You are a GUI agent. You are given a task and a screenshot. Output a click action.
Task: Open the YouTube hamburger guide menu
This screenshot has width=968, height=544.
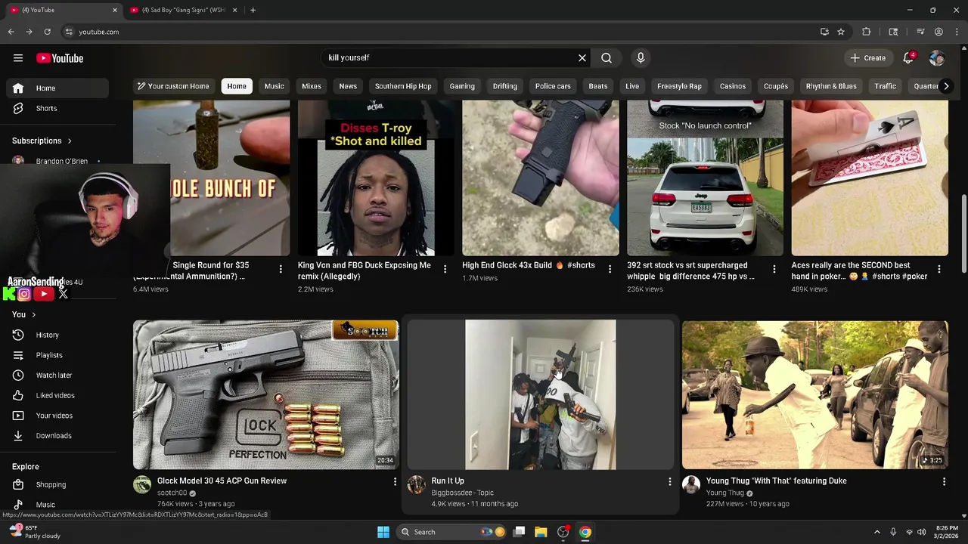coord(18,58)
